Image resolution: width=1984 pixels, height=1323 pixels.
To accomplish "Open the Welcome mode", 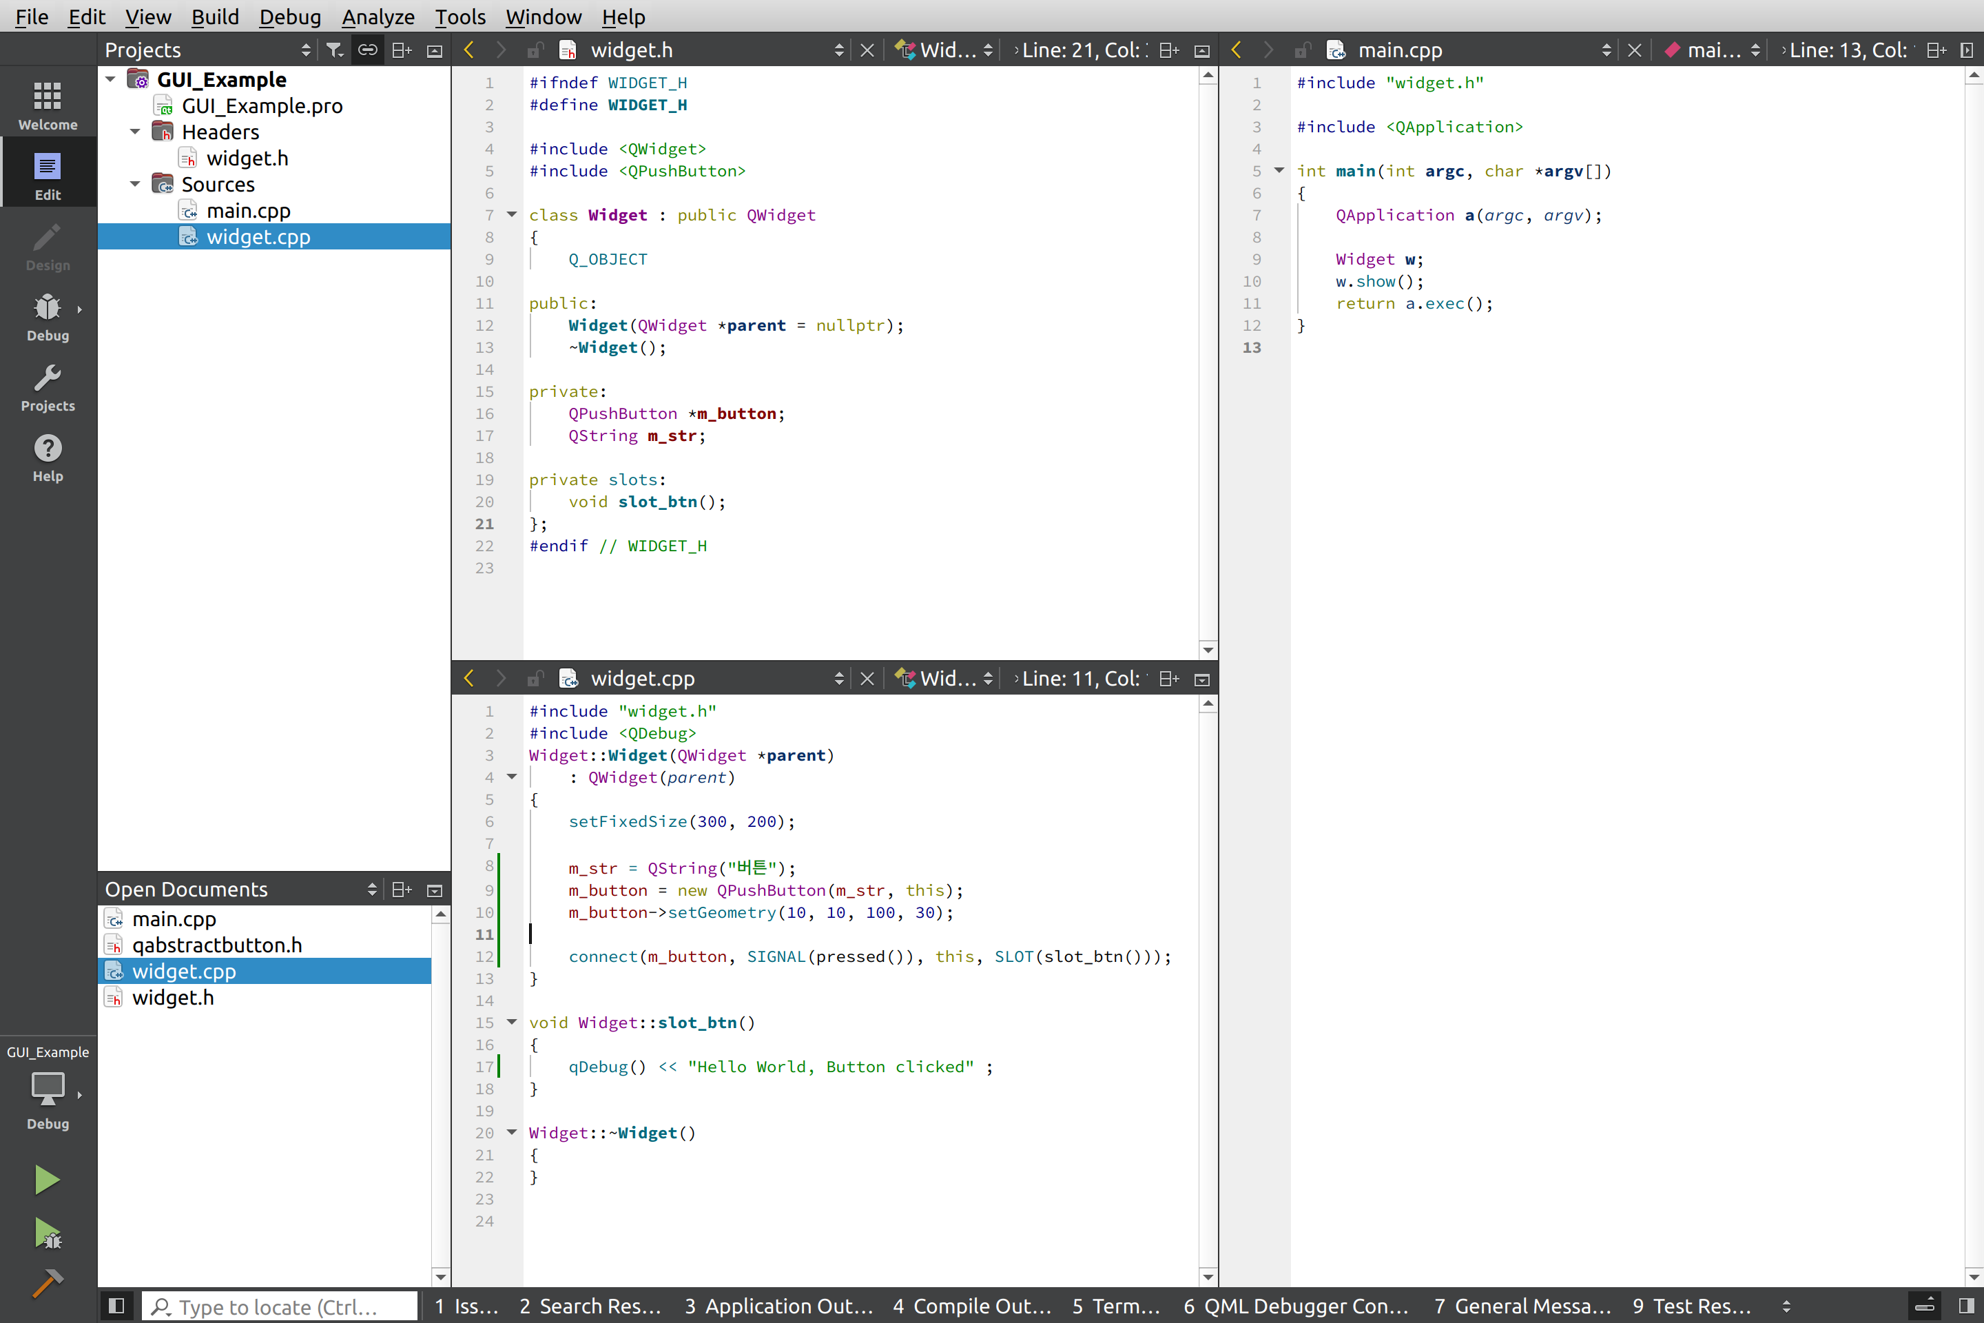I will [48, 105].
